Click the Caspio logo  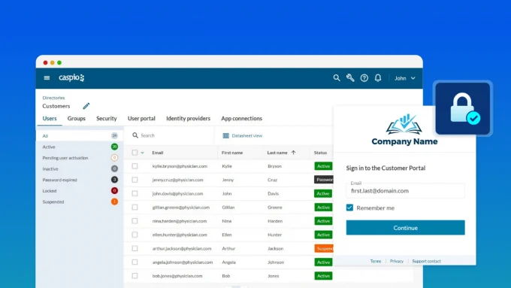[71, 77]
